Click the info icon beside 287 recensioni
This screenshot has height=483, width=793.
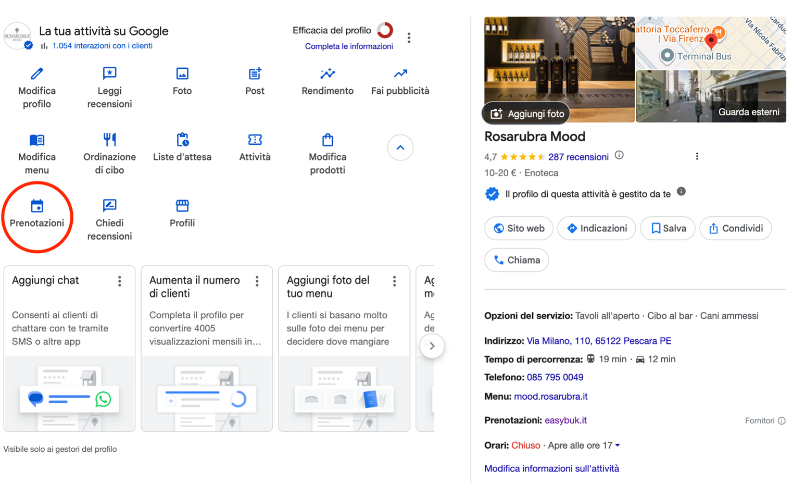619,155
